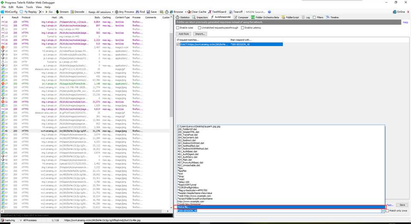Switch to the Log tab
411x224 pixels.
tap(306, 17)
